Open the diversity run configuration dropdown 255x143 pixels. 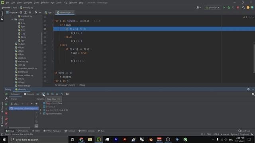[212, 8]
